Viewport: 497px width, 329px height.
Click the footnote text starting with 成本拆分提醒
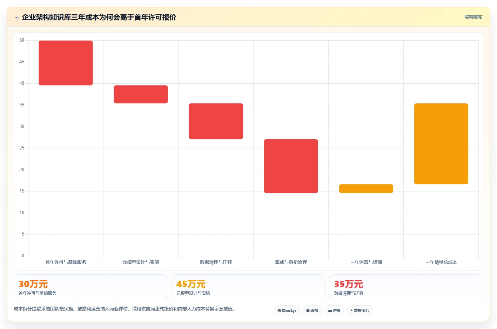tap(124, 309)
